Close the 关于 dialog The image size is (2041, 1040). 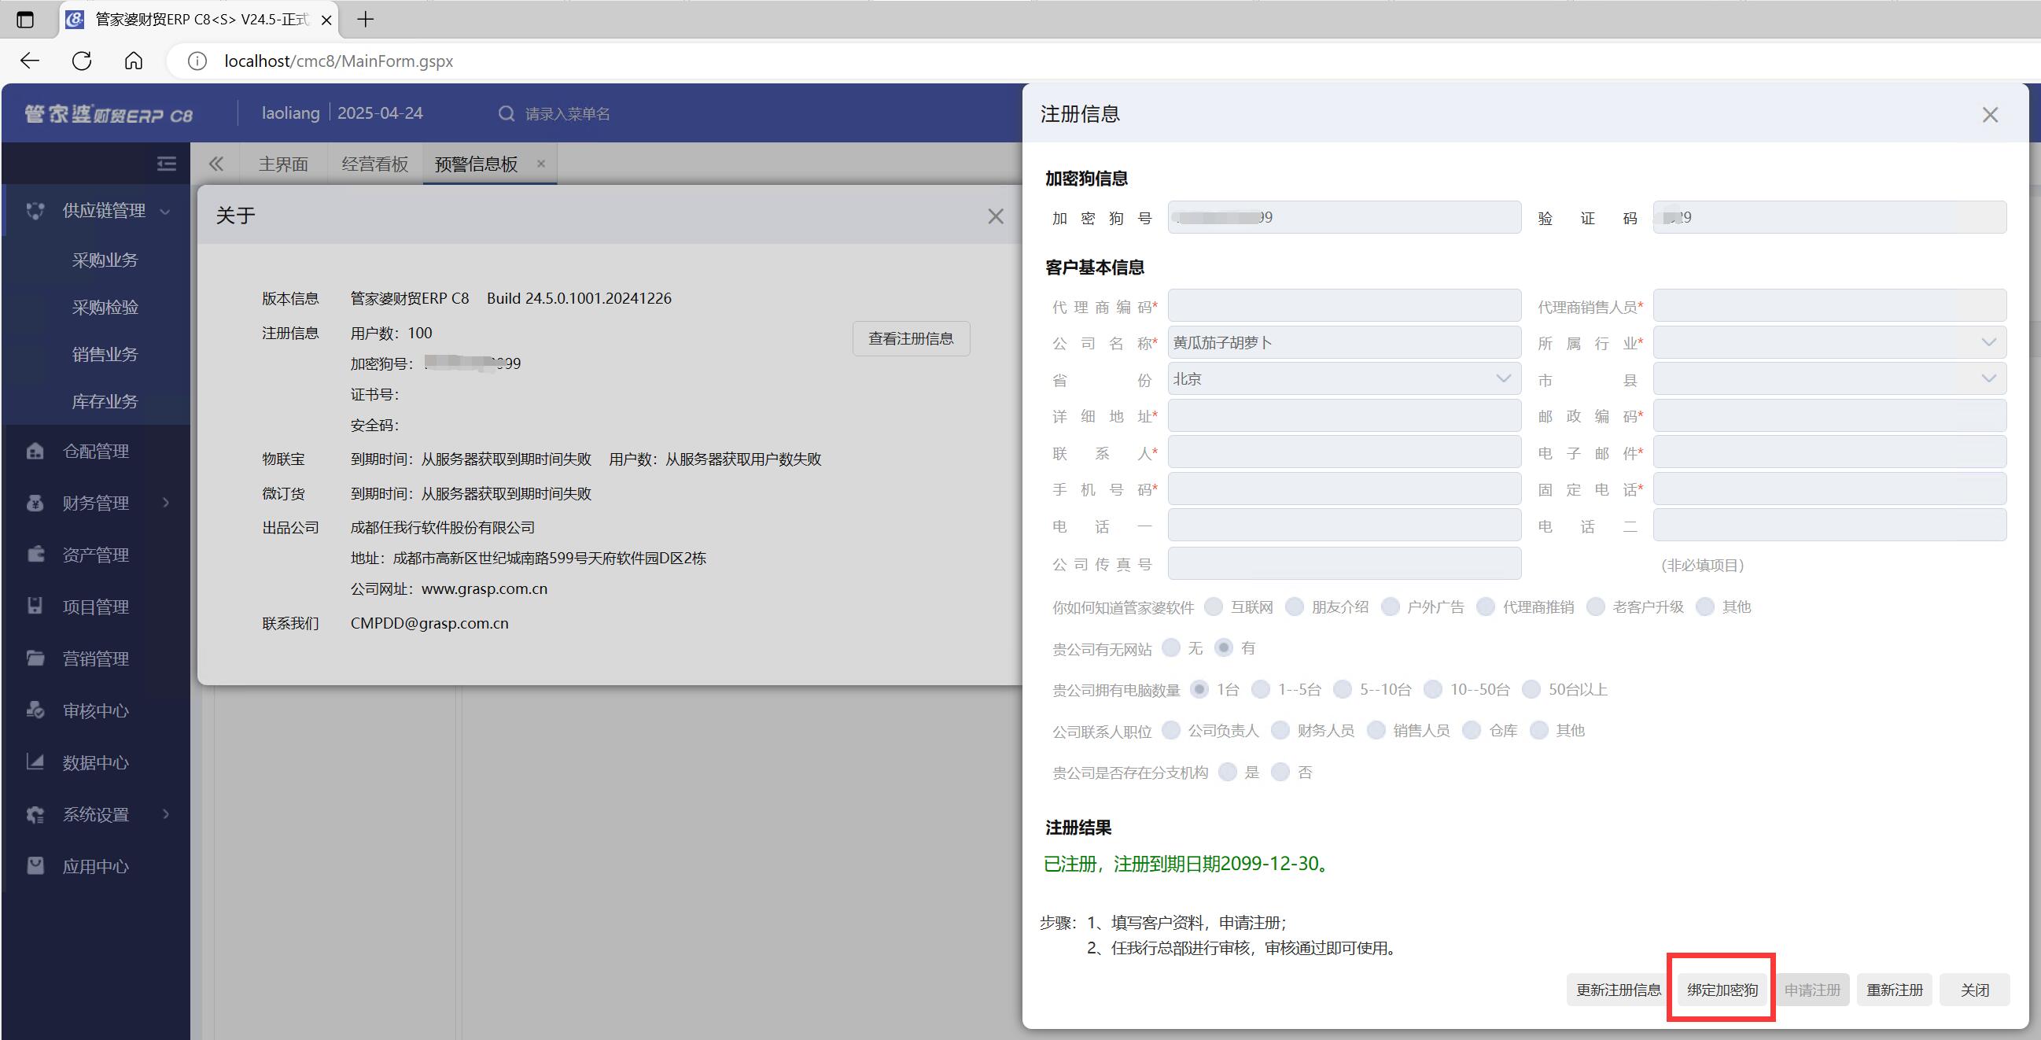(996, 216)
